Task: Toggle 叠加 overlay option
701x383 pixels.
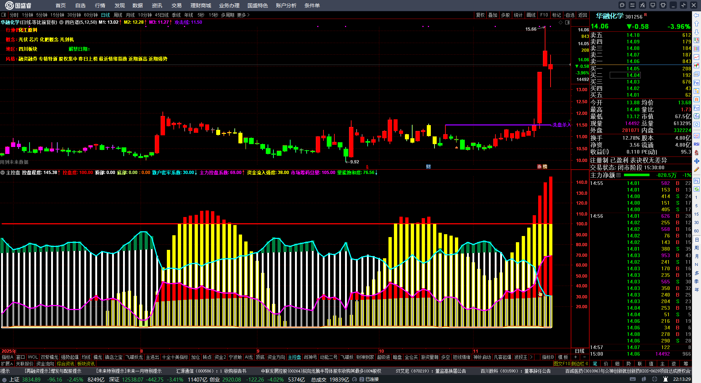Action: (493, 15)
